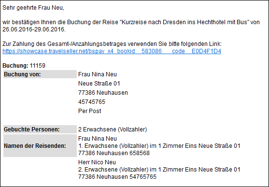Image resolution: width=269 pixels, height=187 pixels.
Task: Click the bold 'Buchung:' label
Action: [15, 66]
